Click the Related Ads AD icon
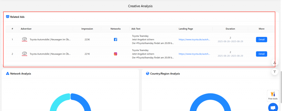The height and width of the screenshot is (111, 282). tap(8, 17)
